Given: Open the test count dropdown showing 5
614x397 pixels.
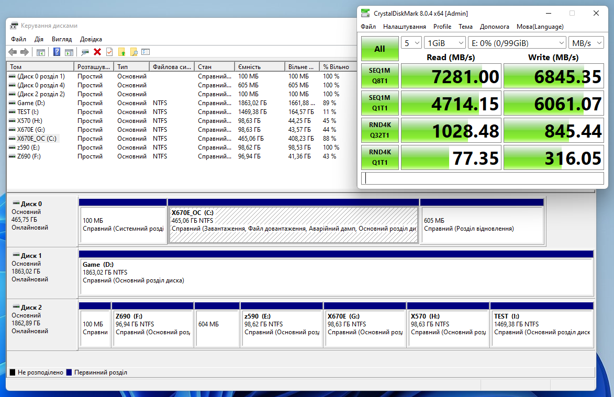Looking at the screenshot, I should [x=411, y=43].
